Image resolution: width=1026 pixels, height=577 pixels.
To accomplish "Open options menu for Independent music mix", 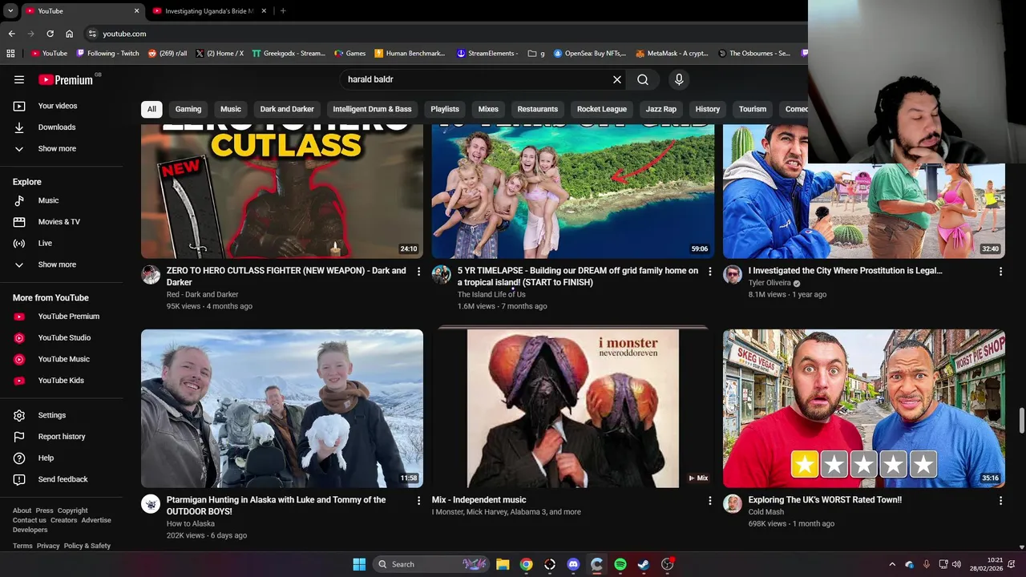I will pyautogui.click(x=709, y=501).
